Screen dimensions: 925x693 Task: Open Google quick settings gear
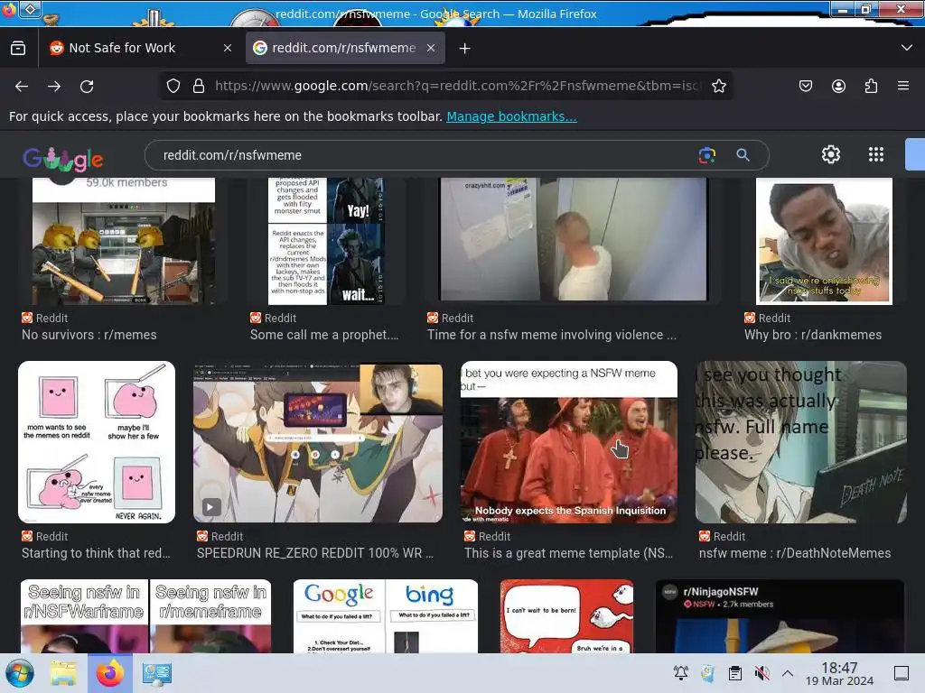(831, 154)
